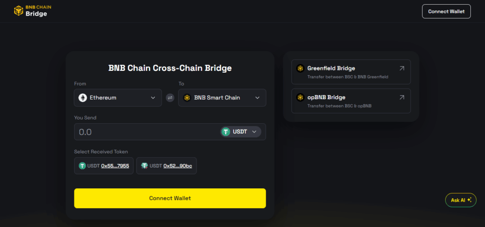Click the opBNB Bridge cube icon
Viewport: 485px width, 227px height.
tap(300, 98)
